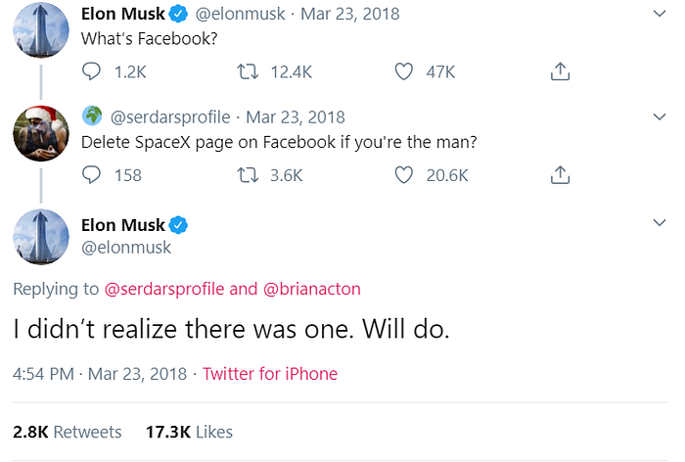685x462 pixels.
Task: Like the "Delete SpaceX page" tweet
Action: click(404, 175)
